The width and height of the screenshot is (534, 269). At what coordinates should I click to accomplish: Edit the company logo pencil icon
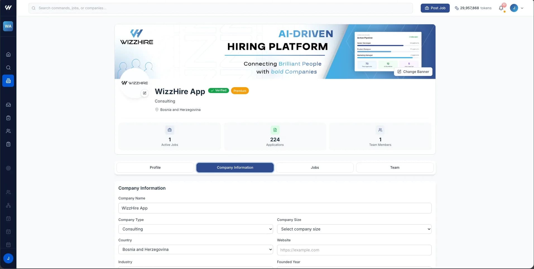click(x=145, y=93)
